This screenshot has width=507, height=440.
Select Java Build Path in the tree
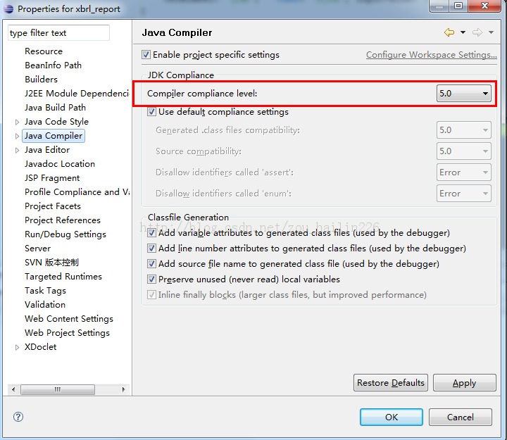point(55,108)
